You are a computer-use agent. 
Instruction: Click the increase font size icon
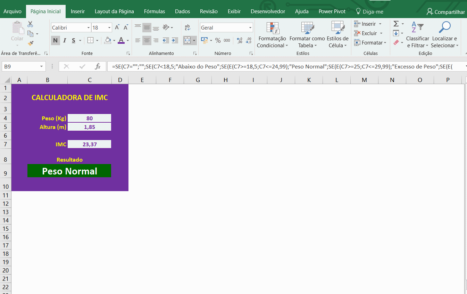[117, 28]
